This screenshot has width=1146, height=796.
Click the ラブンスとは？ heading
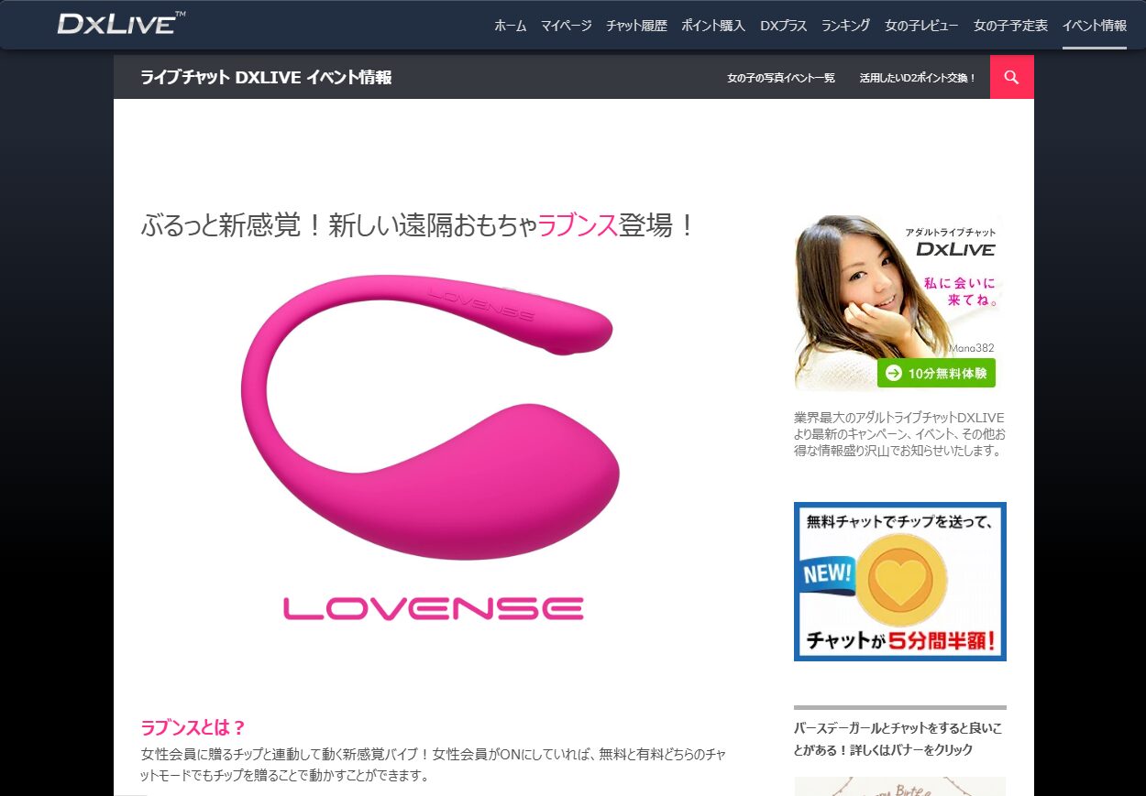[x=193, y=728]
